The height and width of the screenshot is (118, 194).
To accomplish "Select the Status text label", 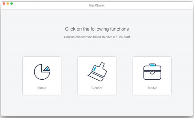I will click(42, 88).
